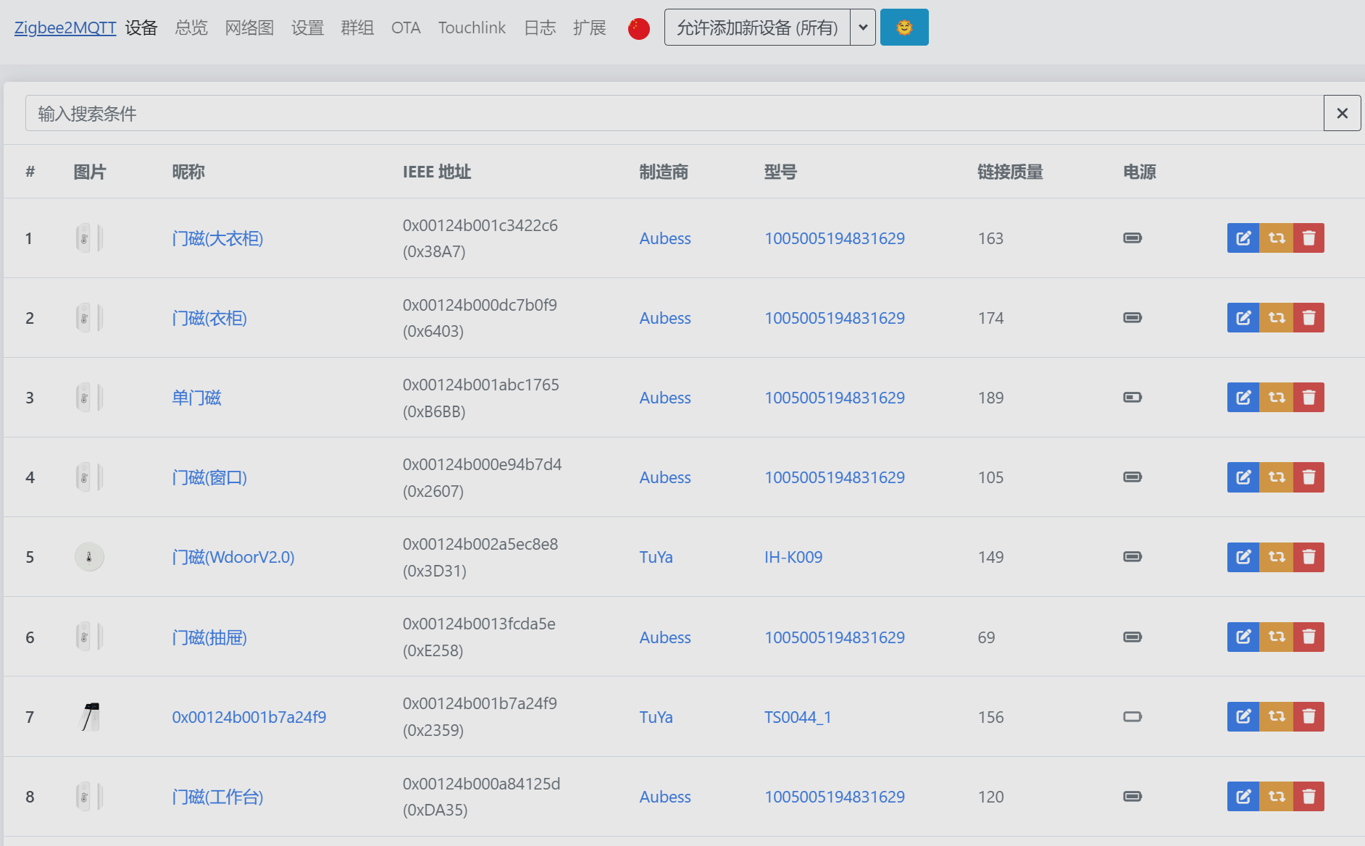
Task: Open the 门磁(WdoorV2.0) device link
Action: coord(233,557)
